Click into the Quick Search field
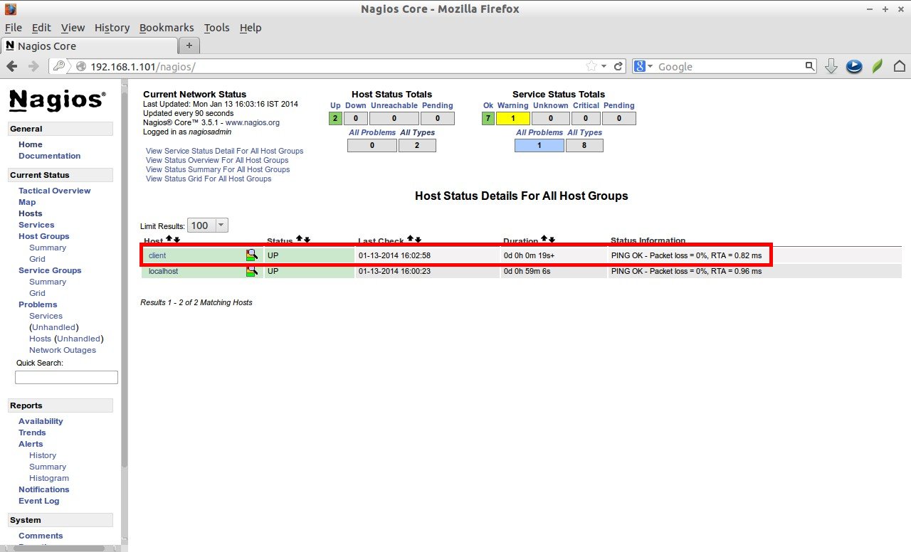The width and height of the screenshot is (911, 552). click(x=66, y=377)
